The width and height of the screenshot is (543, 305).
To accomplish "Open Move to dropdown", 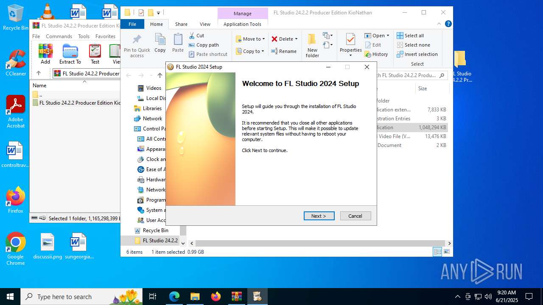I will coord(250,39).
